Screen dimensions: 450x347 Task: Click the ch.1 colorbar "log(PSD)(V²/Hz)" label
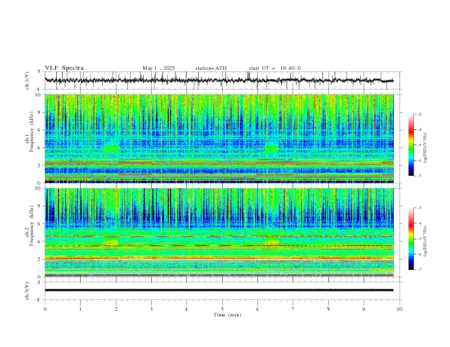click(x=425, y=148)
